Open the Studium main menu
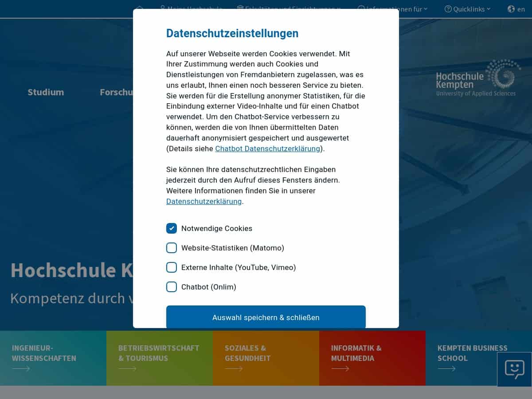The width and height of the screenshot is (532, 399). (46, 92)
